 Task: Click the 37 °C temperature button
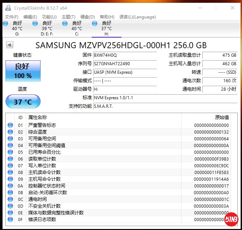click(x=23, y=102)
